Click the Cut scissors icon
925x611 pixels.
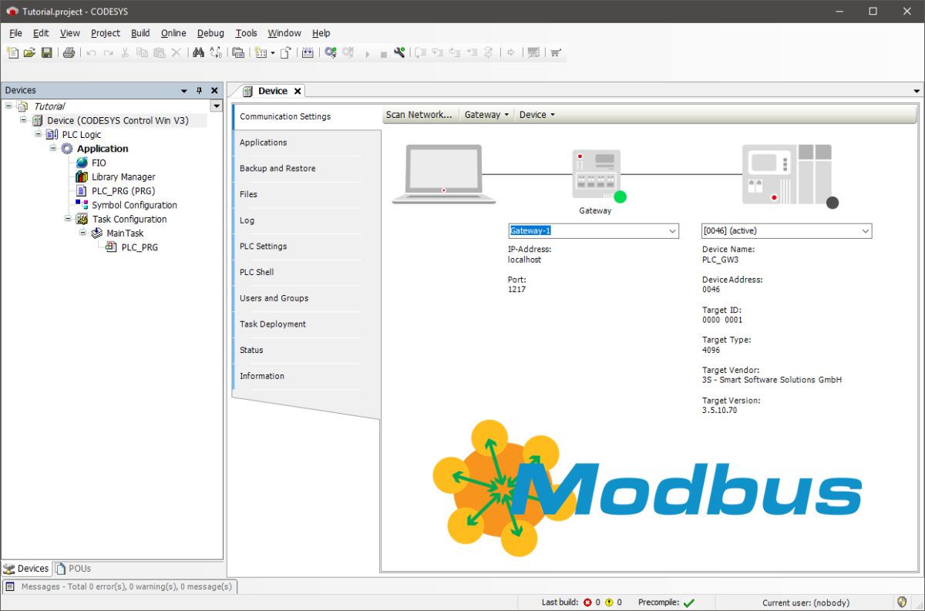[125, 52]
